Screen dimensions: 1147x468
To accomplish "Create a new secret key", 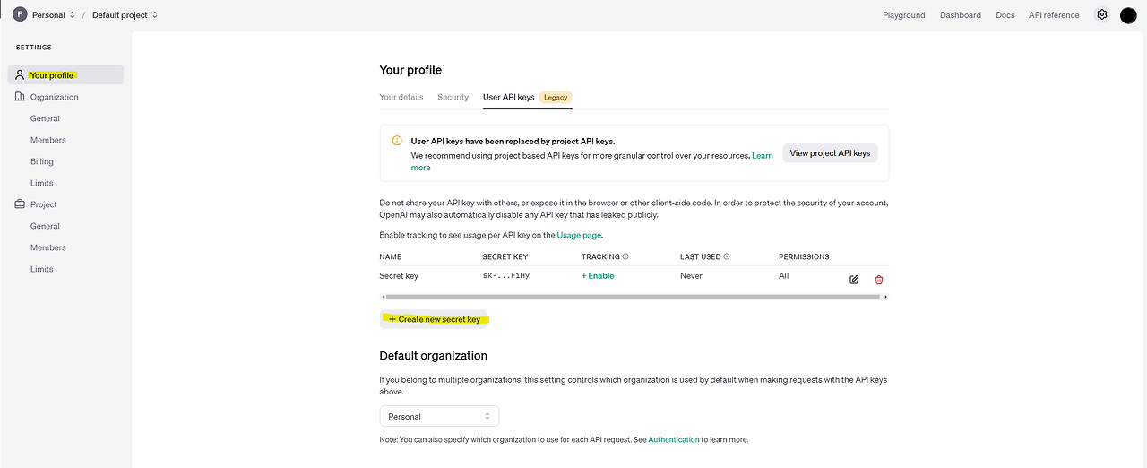I will (x=434, y=319).
